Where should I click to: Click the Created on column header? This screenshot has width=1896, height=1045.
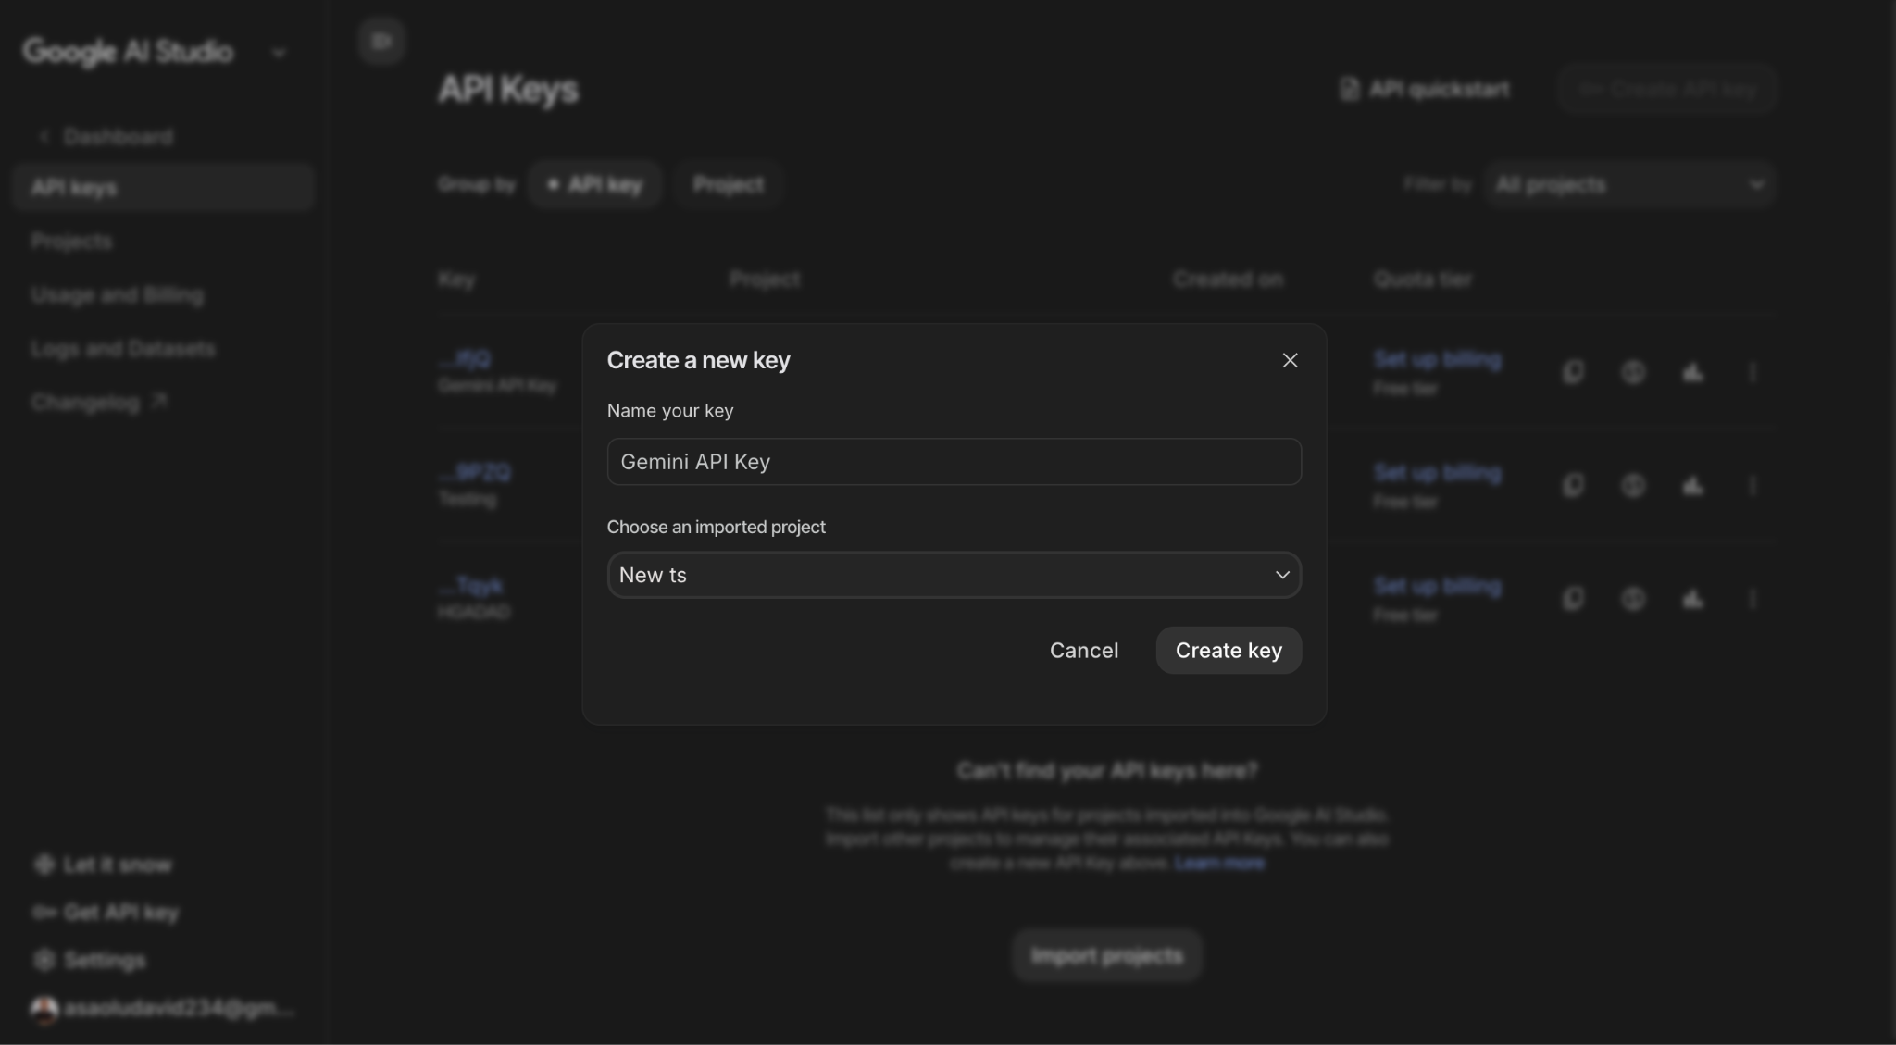click(1229, 280)
